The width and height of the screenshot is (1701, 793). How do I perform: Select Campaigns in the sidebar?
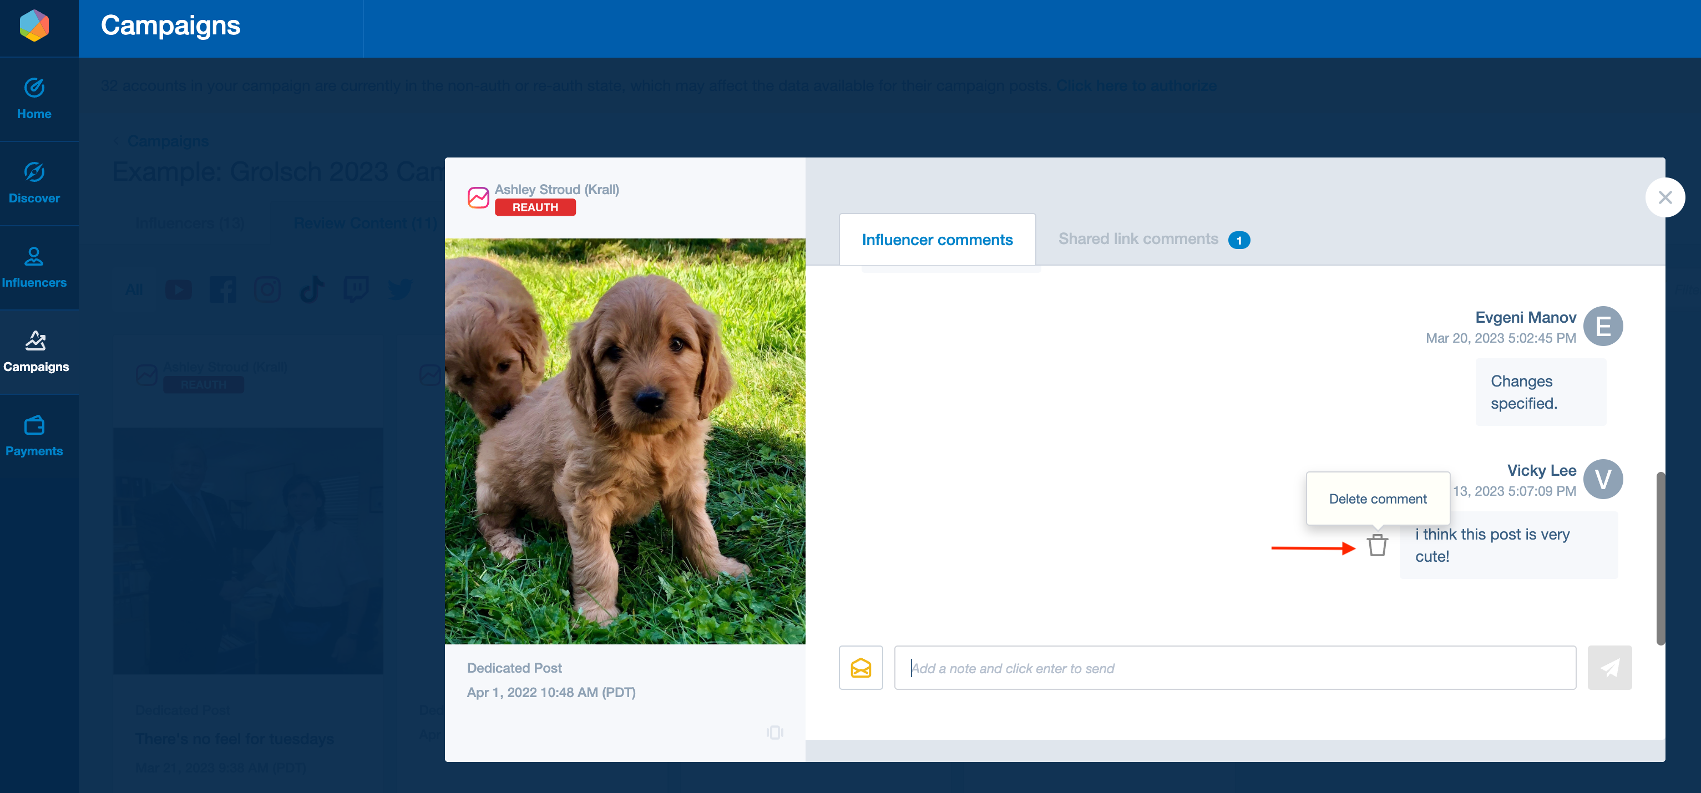[36, 352]
